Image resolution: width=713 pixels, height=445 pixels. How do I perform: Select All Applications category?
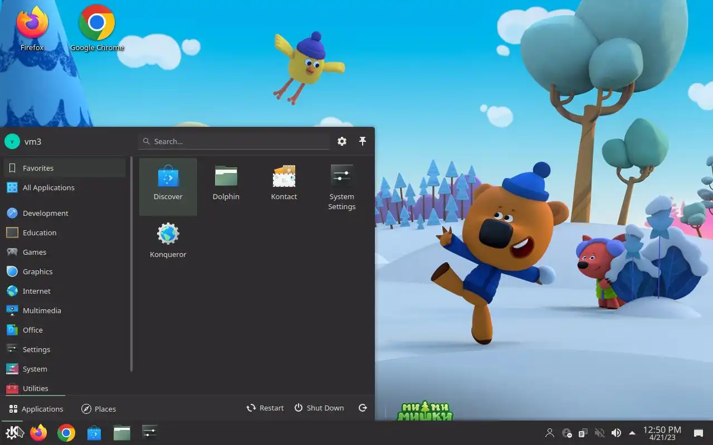(65, 187)
